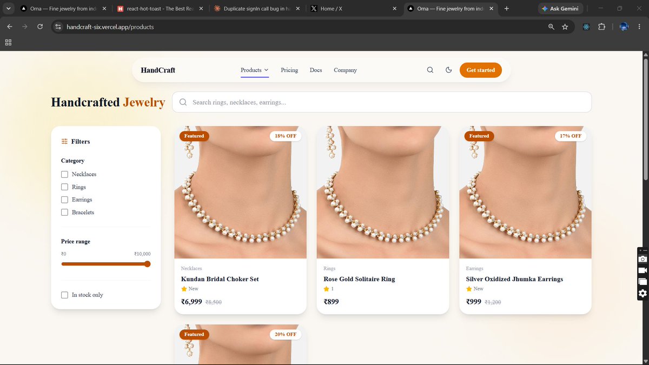Open the Pricing nav link

pos(289,70)
